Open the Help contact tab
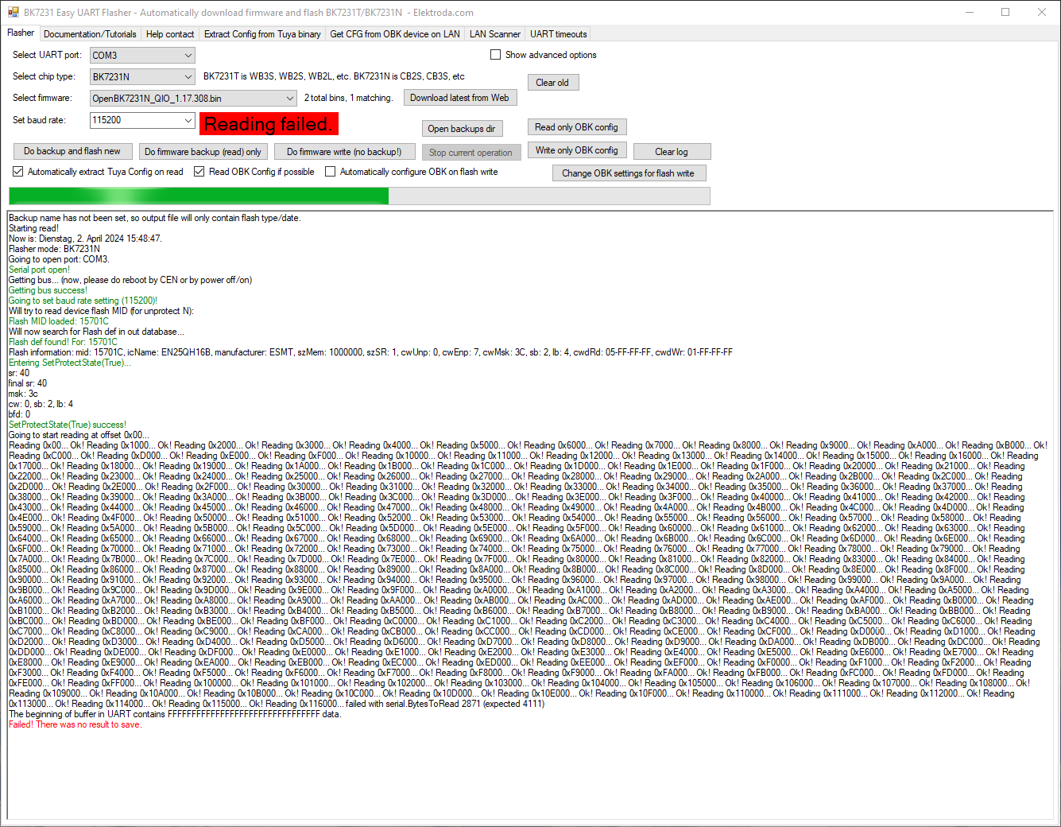Viewport: 1061px width, 827px height. (170, 34)
